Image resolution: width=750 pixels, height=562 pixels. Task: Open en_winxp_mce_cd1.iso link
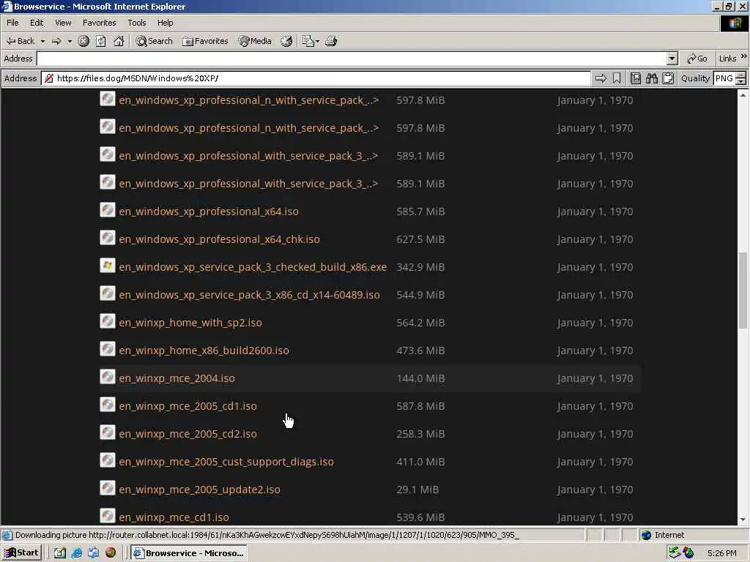[174, 517]
